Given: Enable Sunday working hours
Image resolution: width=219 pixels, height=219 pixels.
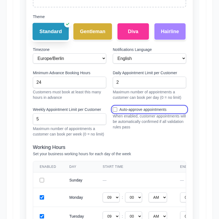Looking at the screenshot, I should (x=42, y=180).
